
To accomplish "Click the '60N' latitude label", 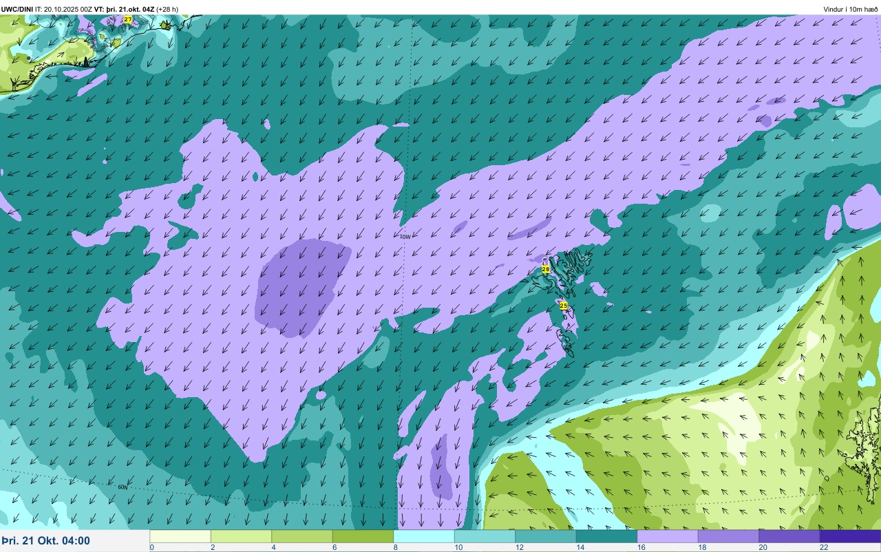I will [123, 487].
